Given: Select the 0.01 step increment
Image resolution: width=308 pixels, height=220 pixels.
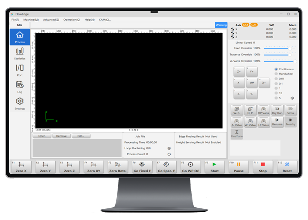Looking at the screenshot, I should tap(276, 79).
